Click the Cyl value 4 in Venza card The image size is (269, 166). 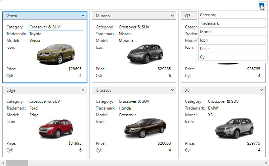point(80,76)
